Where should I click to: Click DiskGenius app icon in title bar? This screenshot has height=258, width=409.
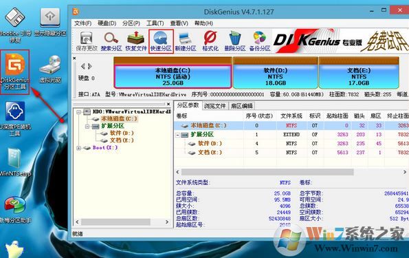coord(76,12)
